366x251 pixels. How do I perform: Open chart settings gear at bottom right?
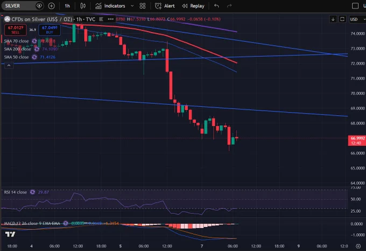tap(358, 246)
